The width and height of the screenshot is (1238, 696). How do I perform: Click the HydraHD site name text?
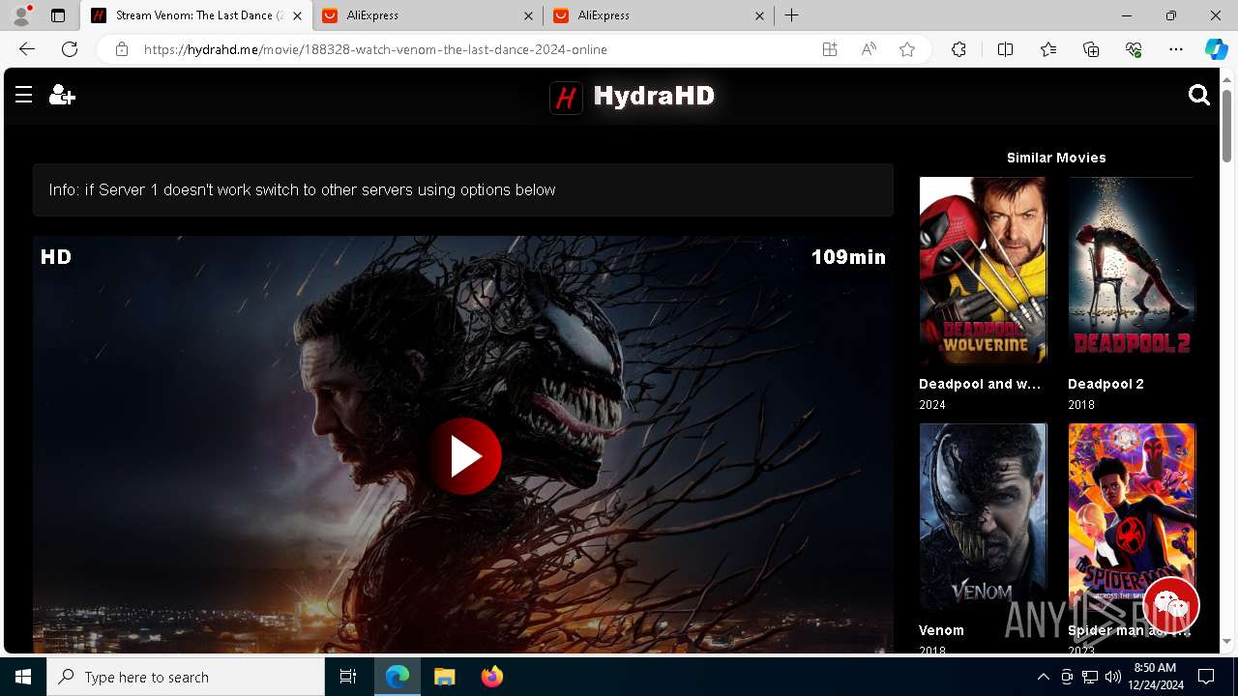click(654, 96)
